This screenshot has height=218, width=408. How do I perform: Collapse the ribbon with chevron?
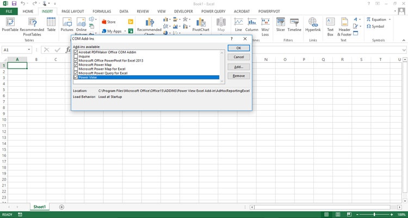click(404, 40)
